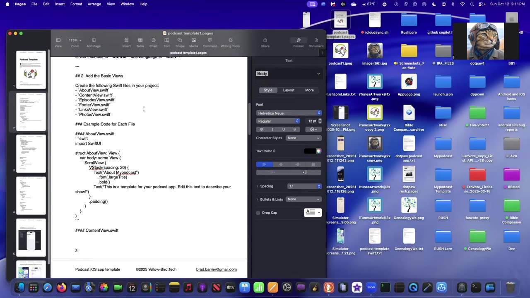Open the Character Styles None dropdown
The height and width of the screenshot is (298, 530).
(304, 138)
